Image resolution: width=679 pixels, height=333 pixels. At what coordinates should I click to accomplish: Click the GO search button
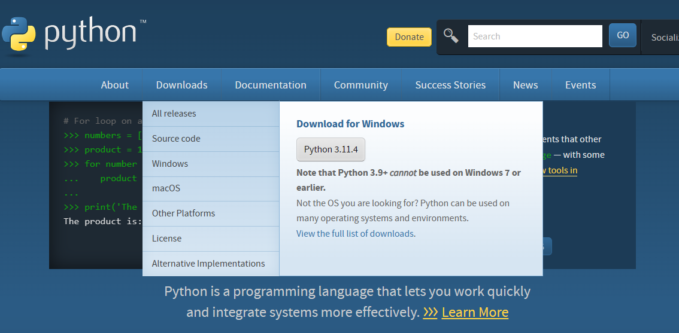[623, 35]
